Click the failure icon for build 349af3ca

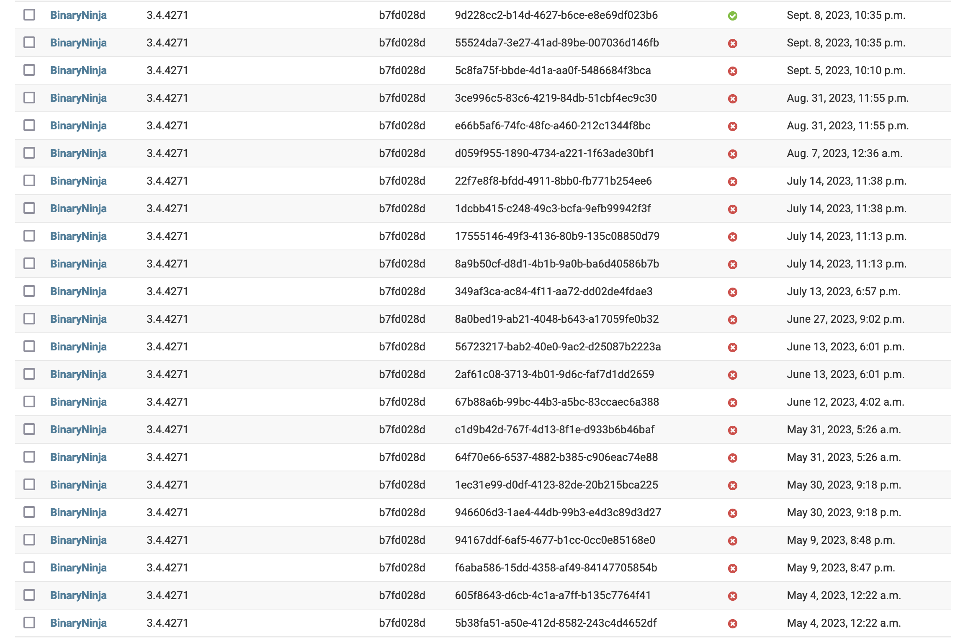pyautogui.click(x=732, y=291)
